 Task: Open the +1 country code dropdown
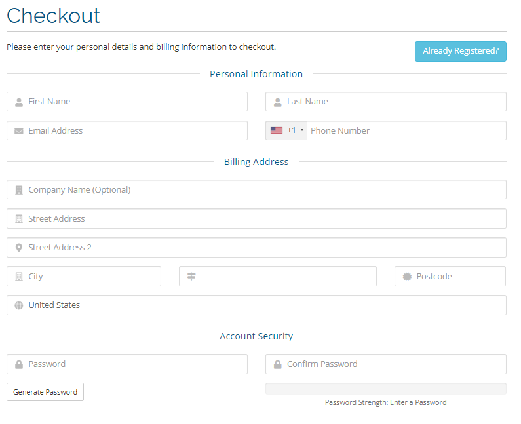pos(287,130)
